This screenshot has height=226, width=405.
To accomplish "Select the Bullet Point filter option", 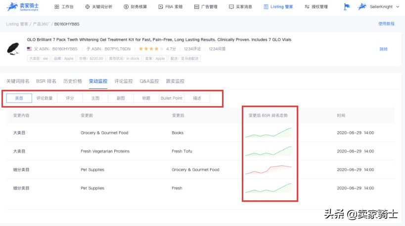I will pos(172,98).
